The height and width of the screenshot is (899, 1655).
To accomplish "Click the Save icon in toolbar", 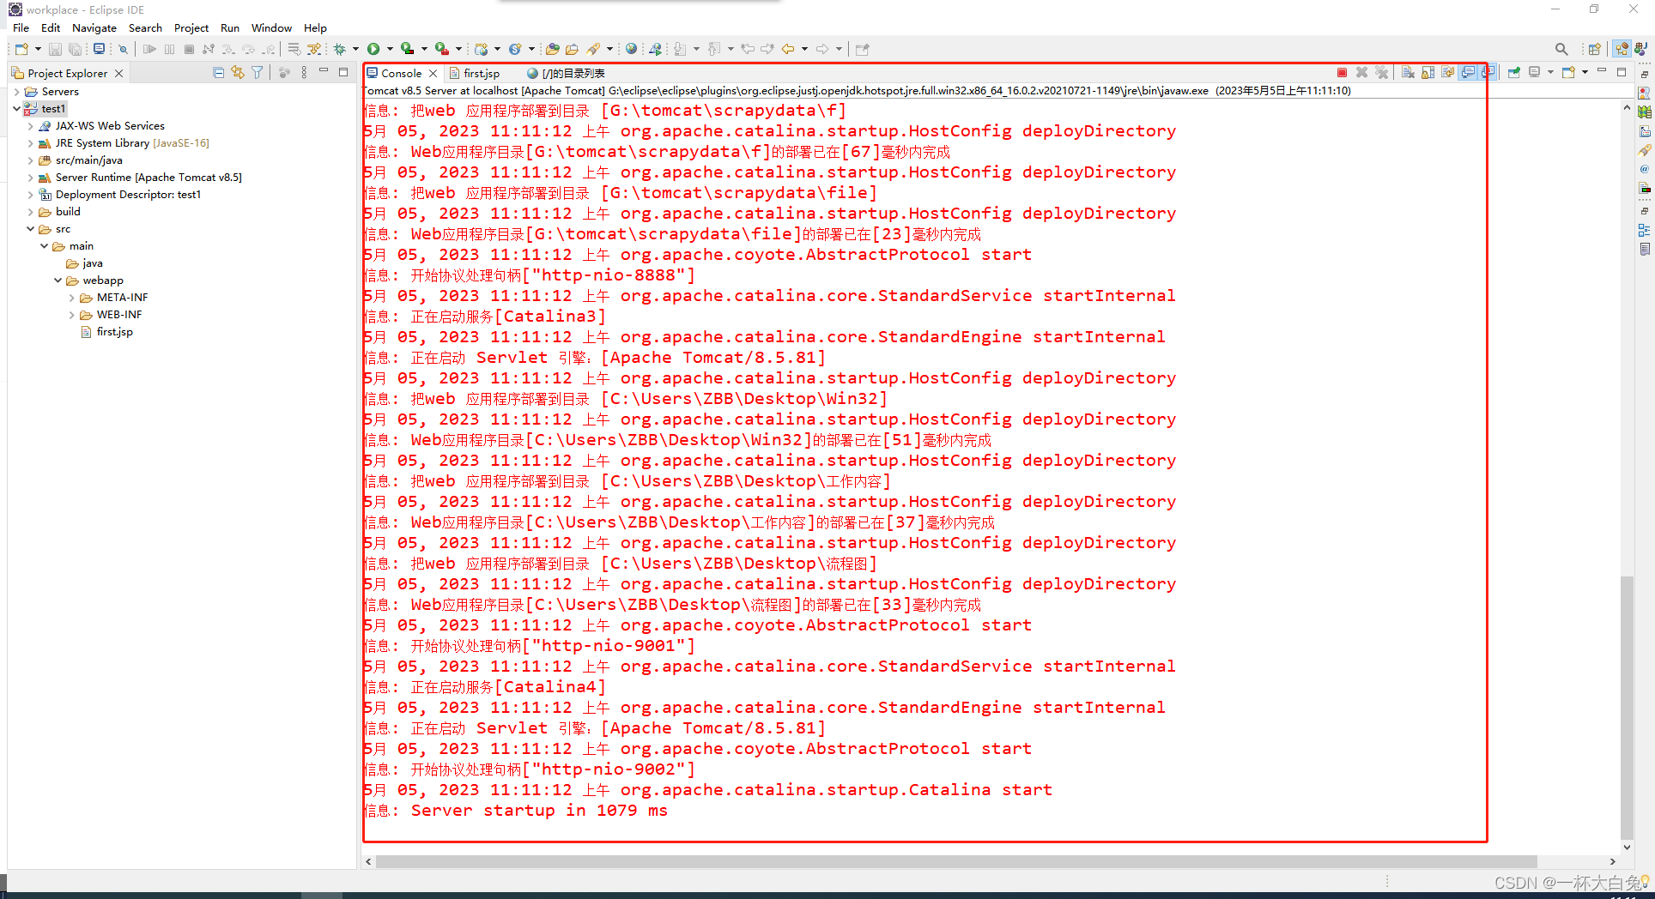I will 55,49.
